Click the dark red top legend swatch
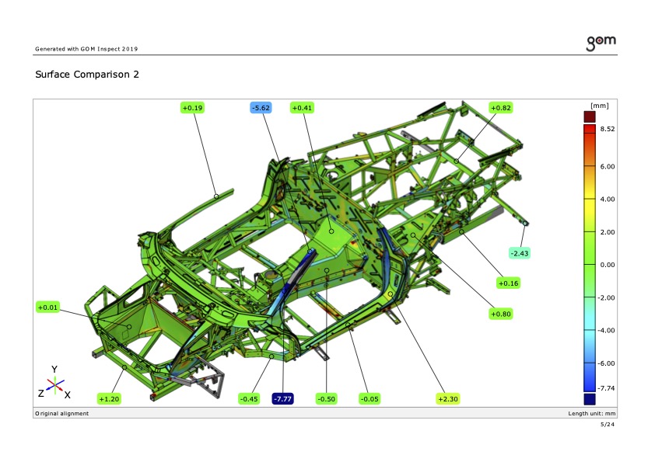 [590, 116]
